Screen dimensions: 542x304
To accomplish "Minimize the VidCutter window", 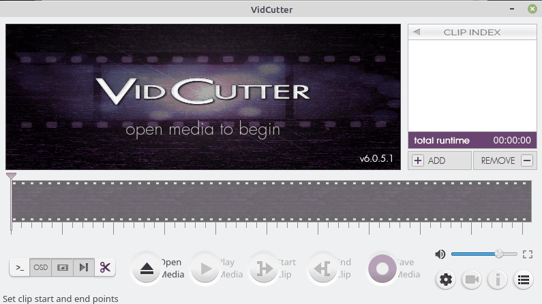I will click(x=512, y=9).
